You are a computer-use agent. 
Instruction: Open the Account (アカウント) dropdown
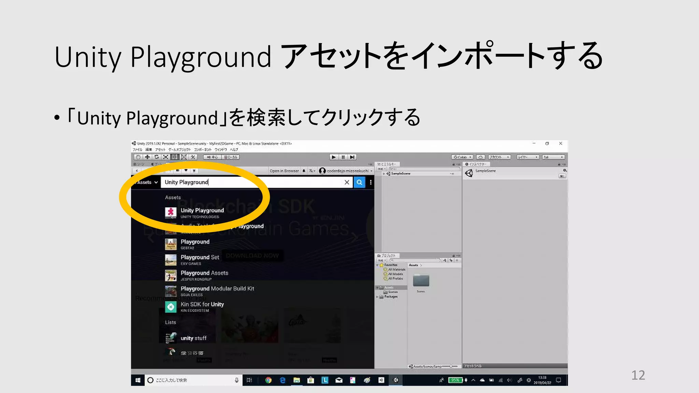(x=499, y=157)
